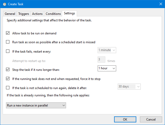Viewport: 165px width, 125px height.
Task: Go to the Conditions tab
Action: (53, 14)
